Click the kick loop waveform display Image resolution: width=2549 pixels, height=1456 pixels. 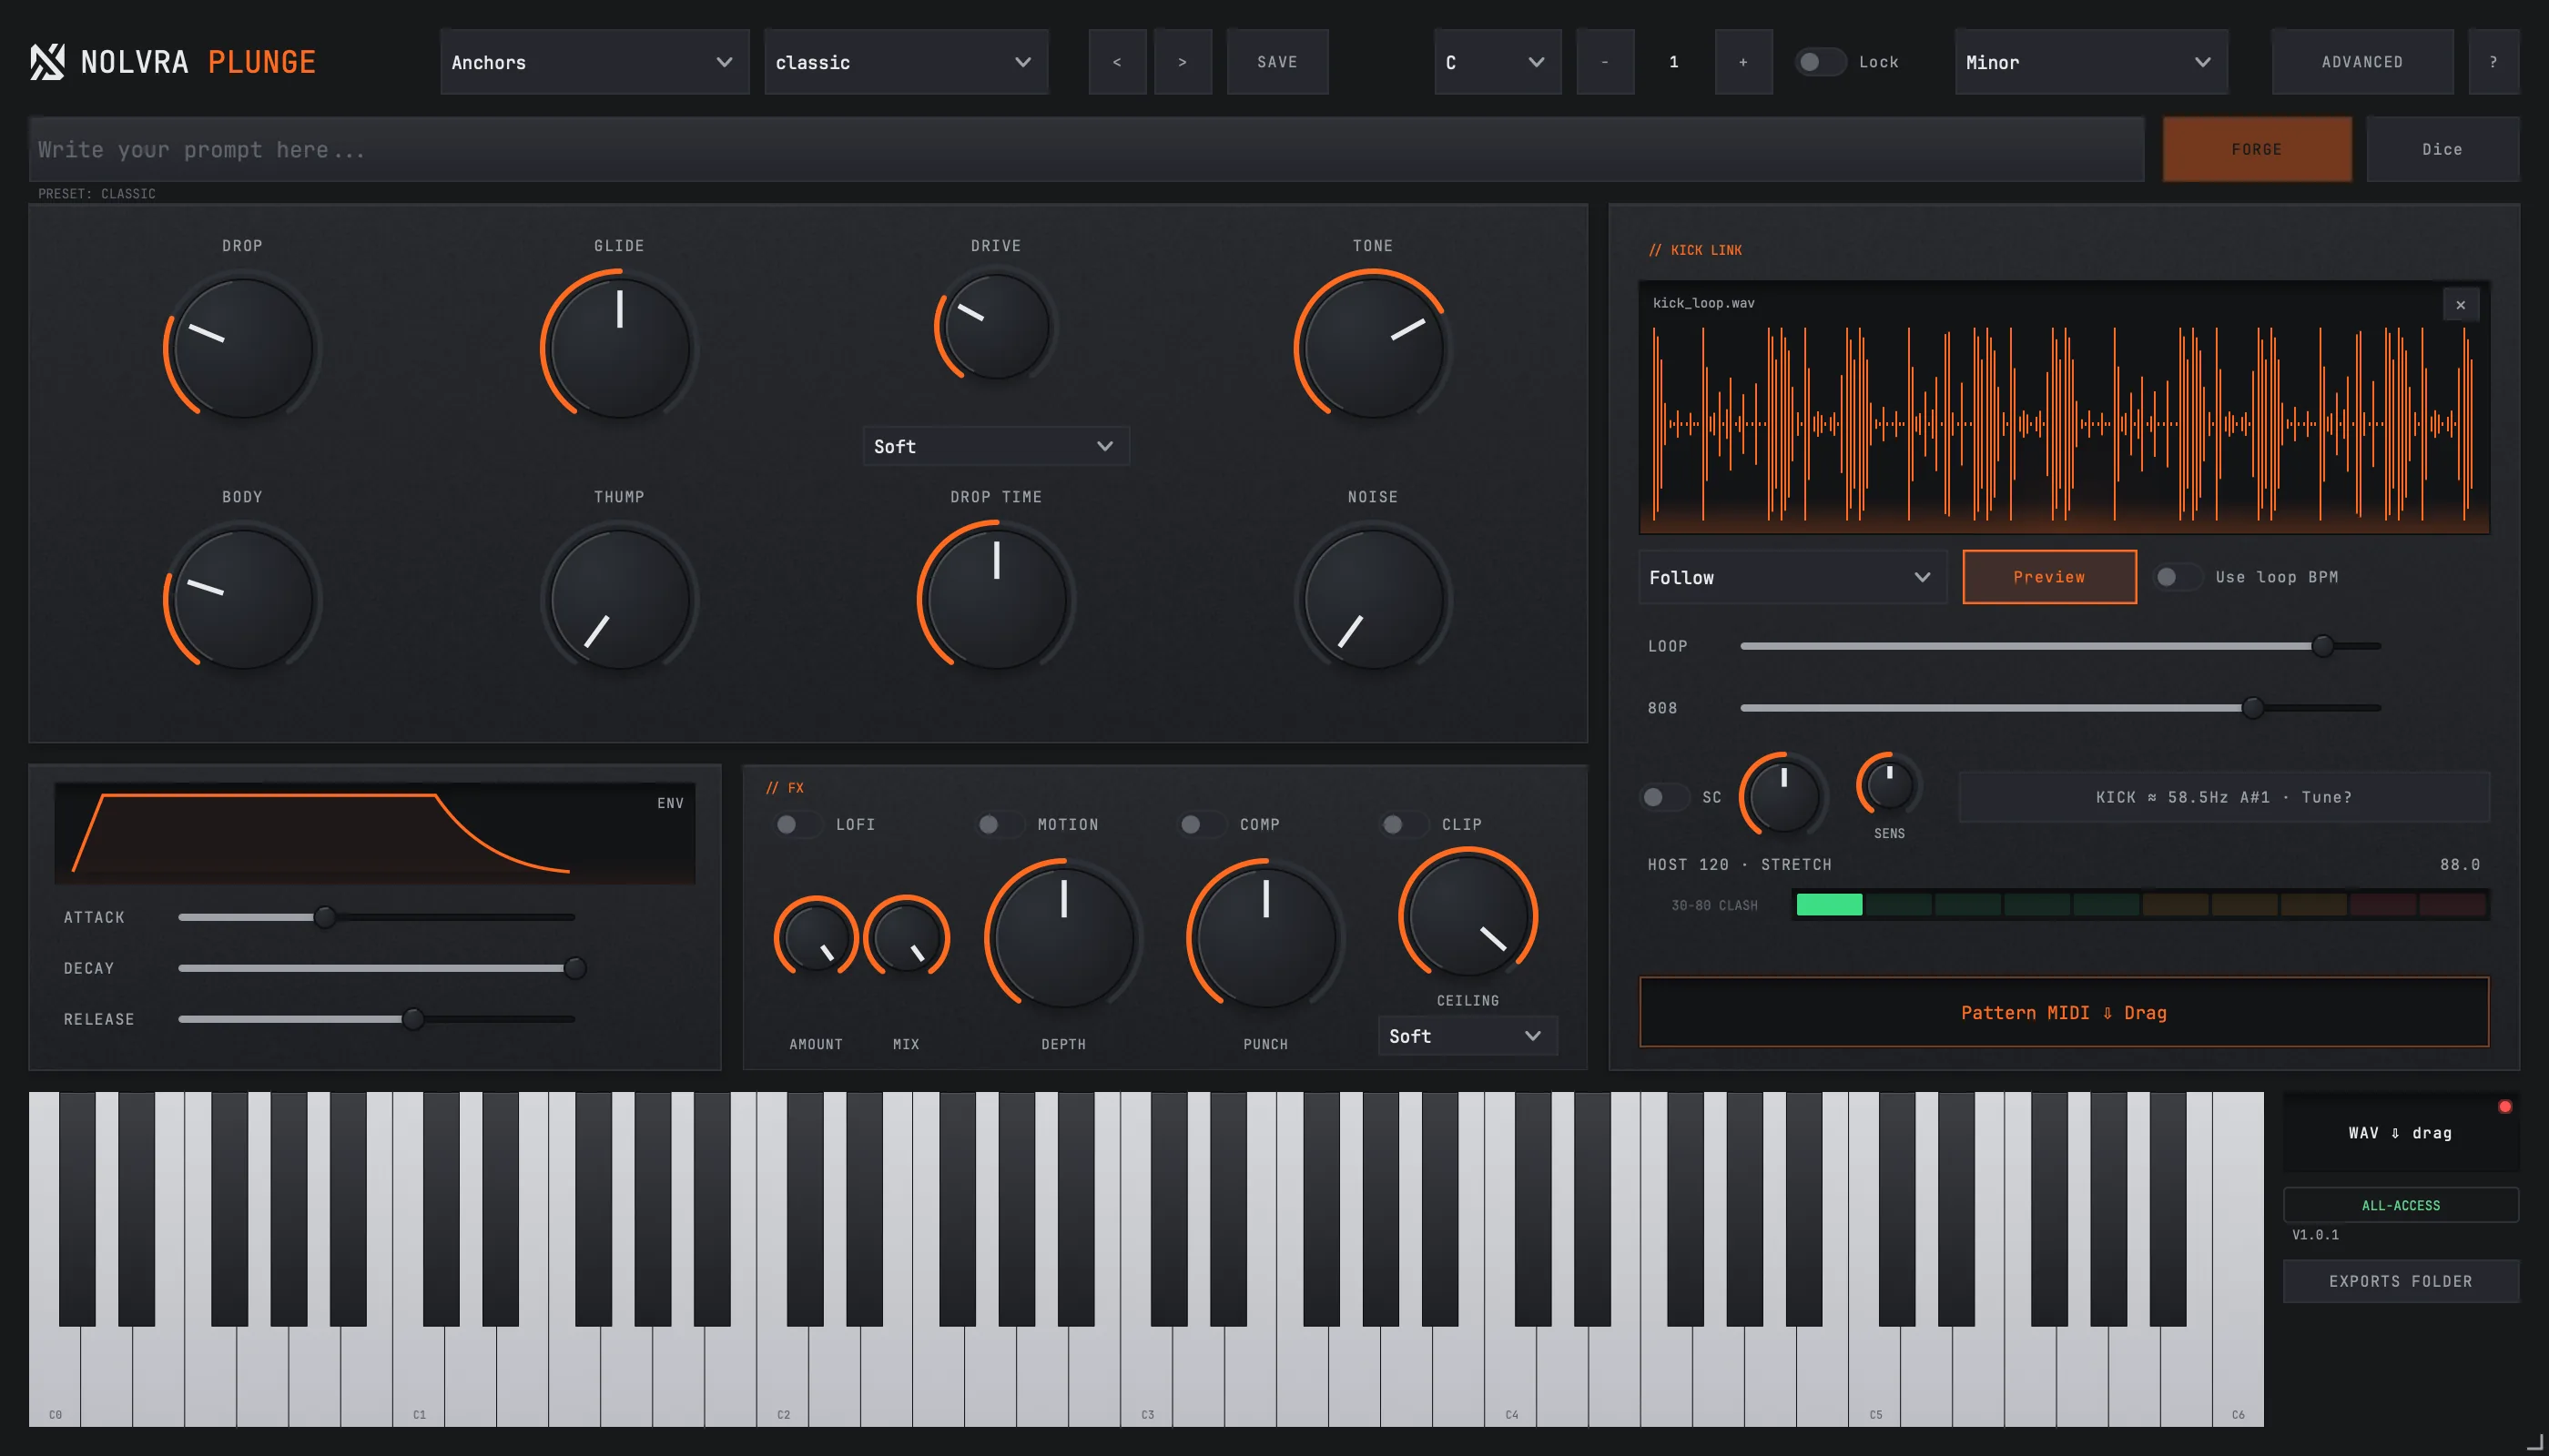click(x=2064, y=407)
